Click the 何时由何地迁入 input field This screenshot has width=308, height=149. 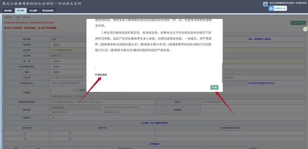click(68, 83)
